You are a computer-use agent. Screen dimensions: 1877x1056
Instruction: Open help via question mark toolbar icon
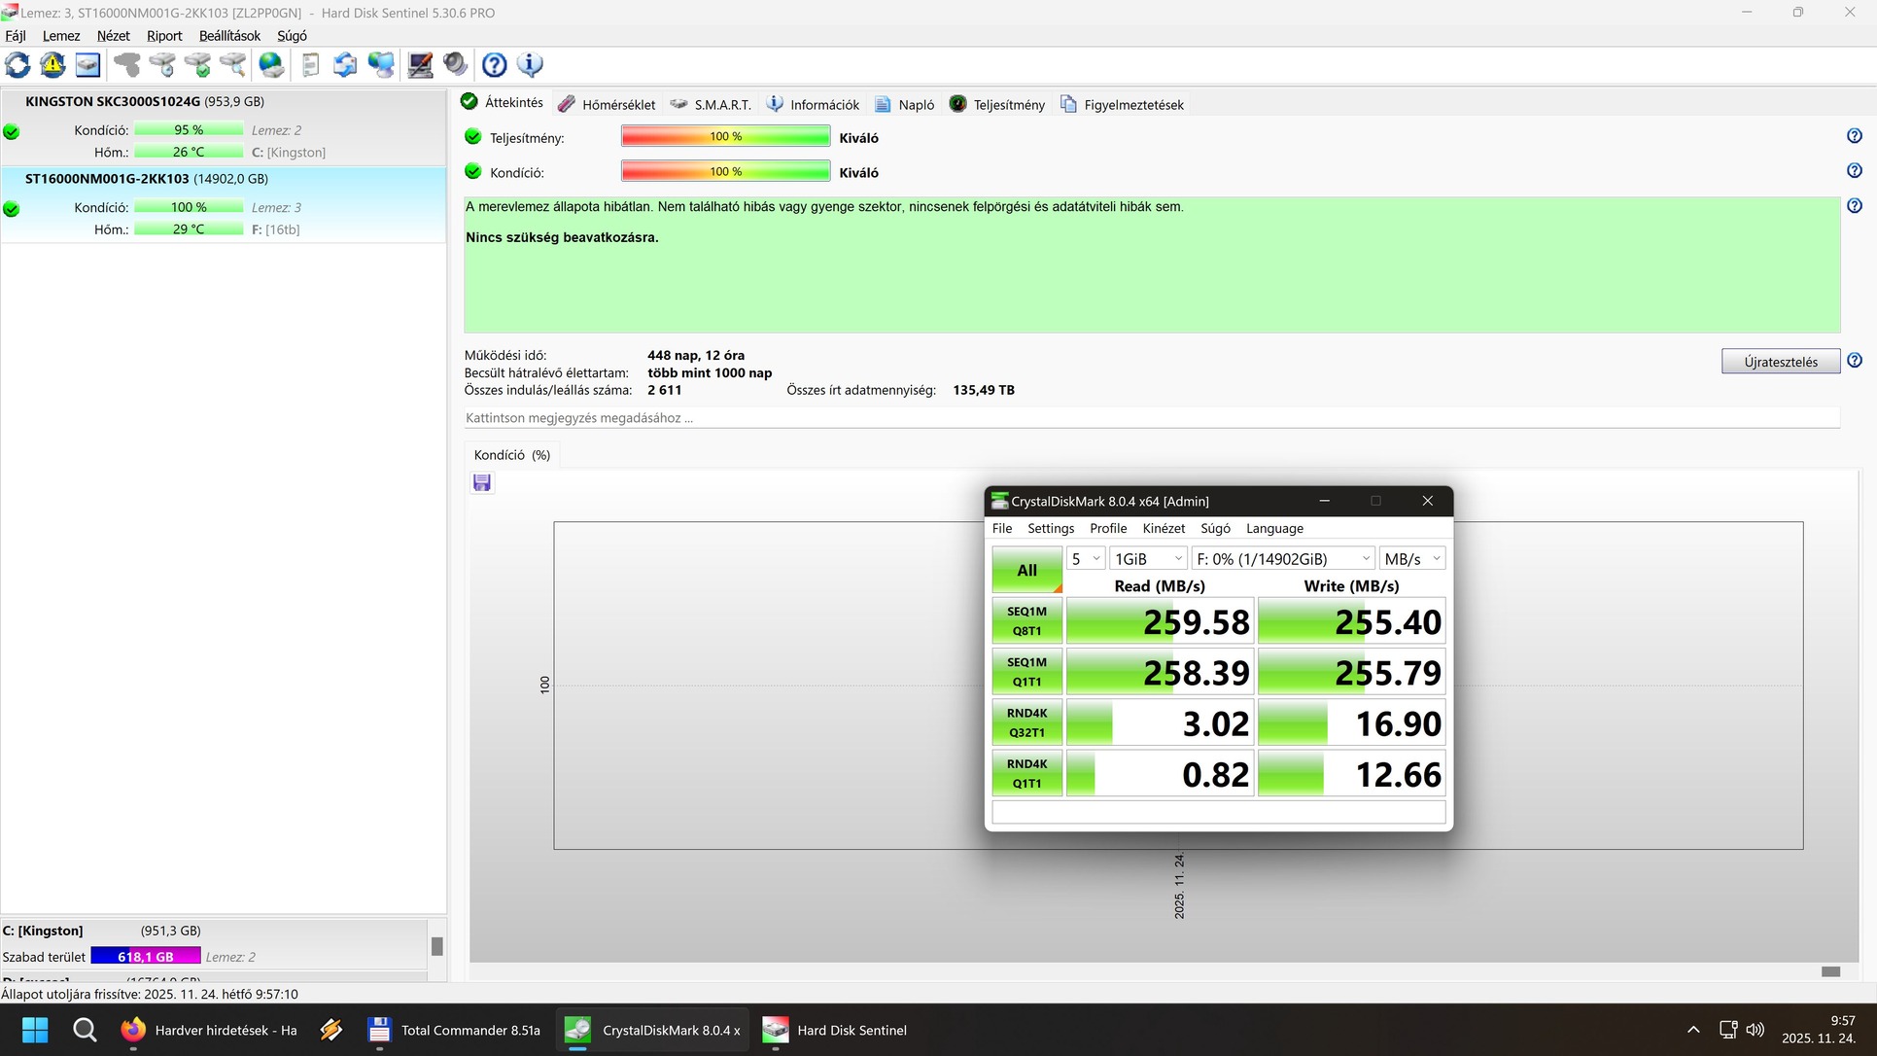coord(494,65)
